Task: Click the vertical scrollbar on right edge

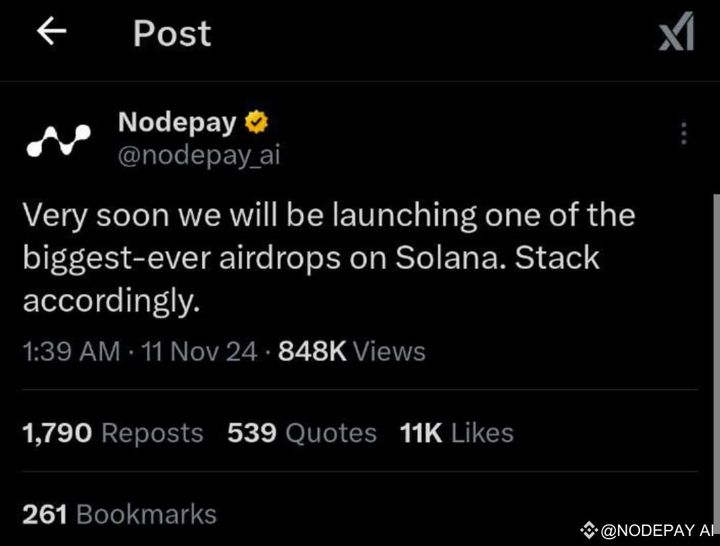Action: (716, 362)
